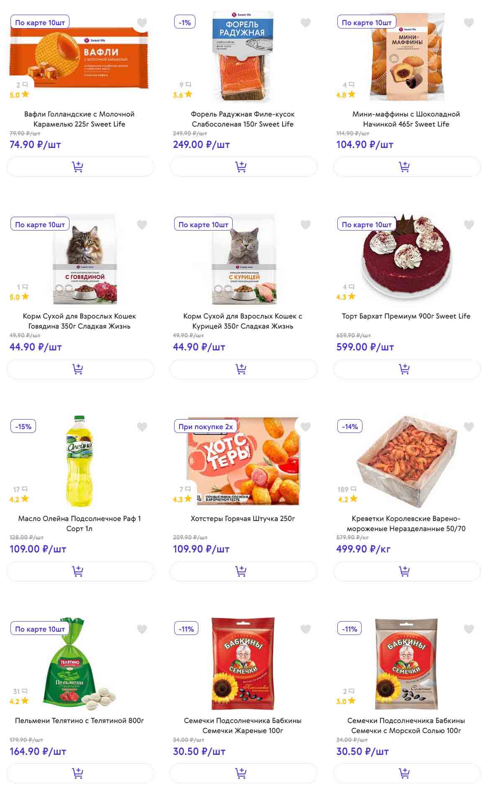The height and width of the screenshot is (793, 488).
Task: Toggle favorite heart on Семечки с Морской Солью
Action: 469,629
